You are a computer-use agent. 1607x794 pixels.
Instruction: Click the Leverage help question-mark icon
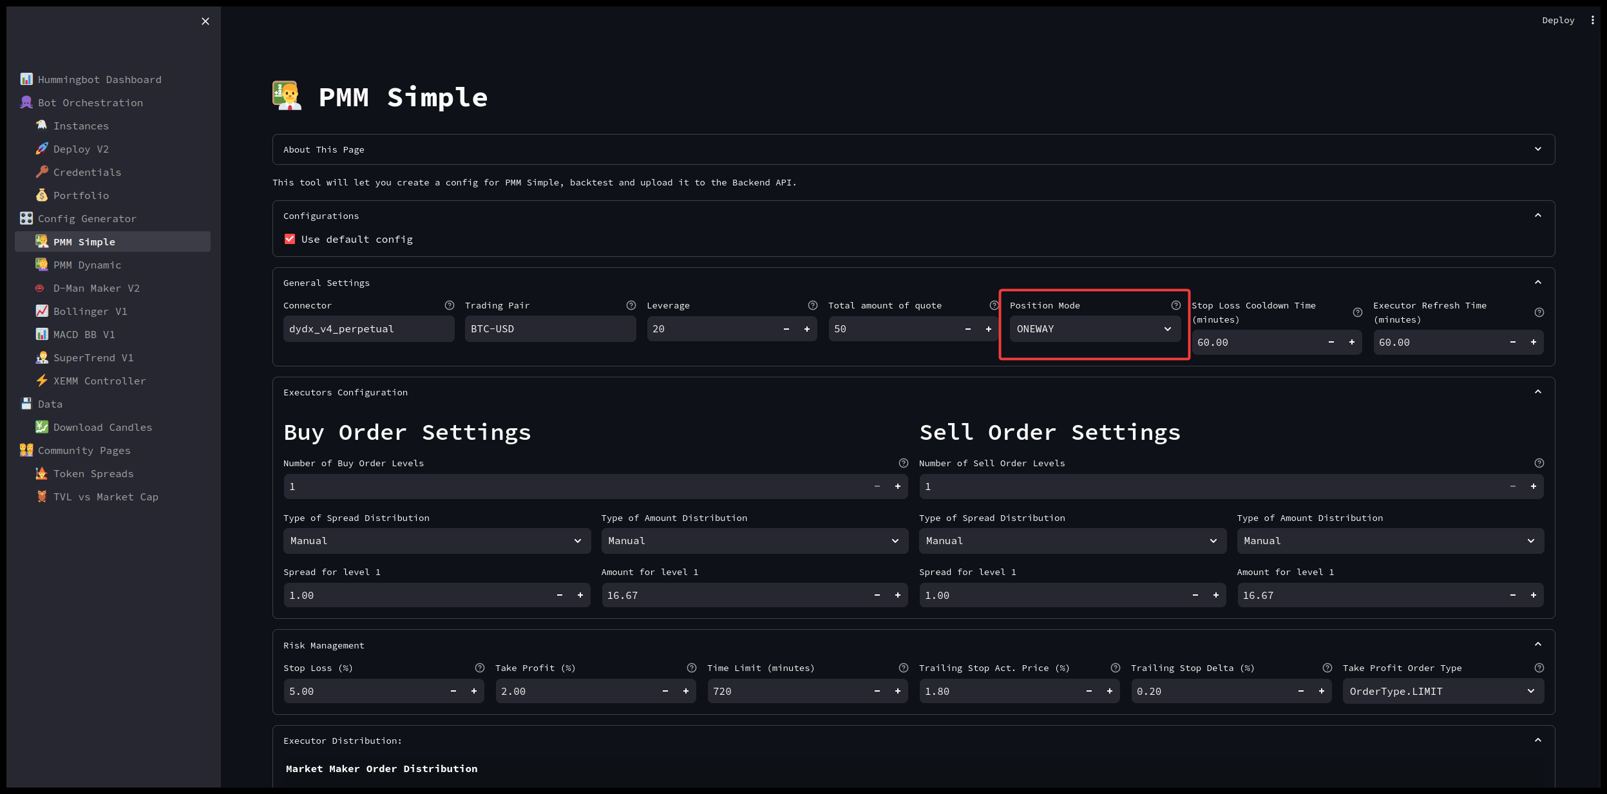coord(813,305)
